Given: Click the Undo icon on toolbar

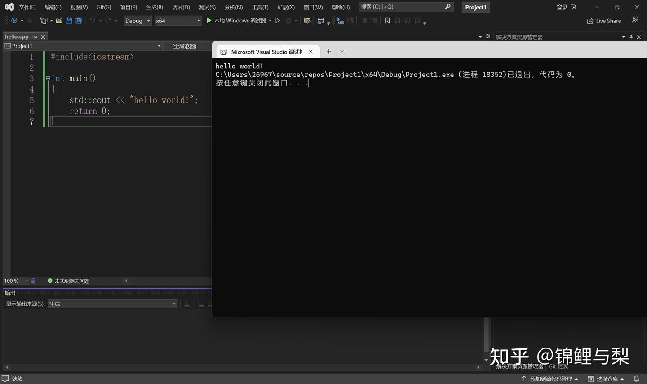Looking at the screenshot, I should pyautogui.click(x=93, y=20).
